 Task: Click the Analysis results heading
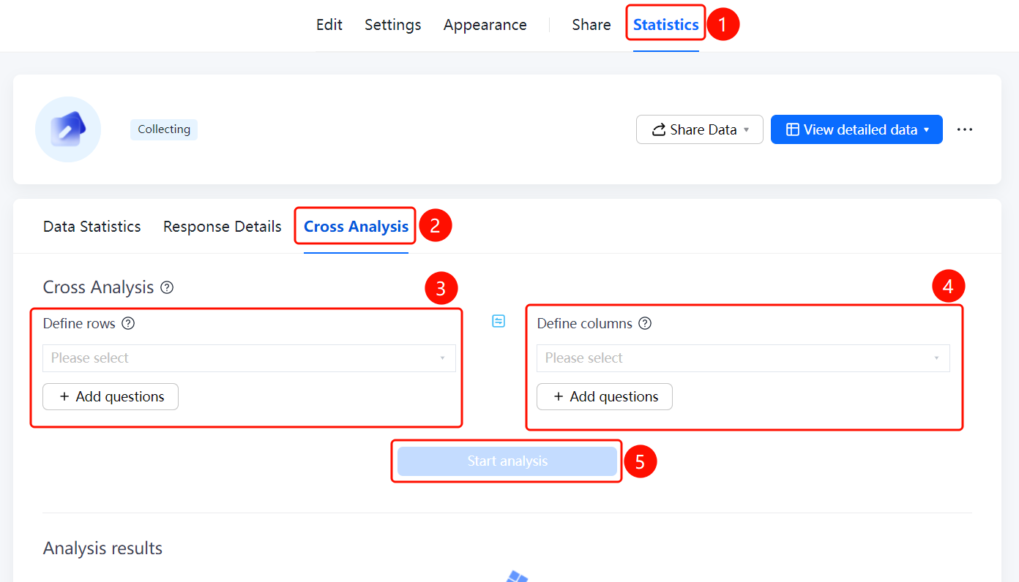coord(103,548)
